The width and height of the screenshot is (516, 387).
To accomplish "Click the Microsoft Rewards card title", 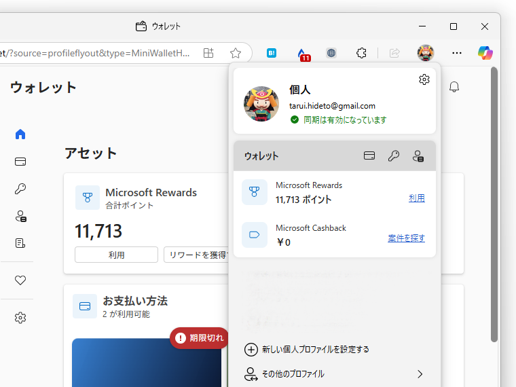I will (151, 192).
